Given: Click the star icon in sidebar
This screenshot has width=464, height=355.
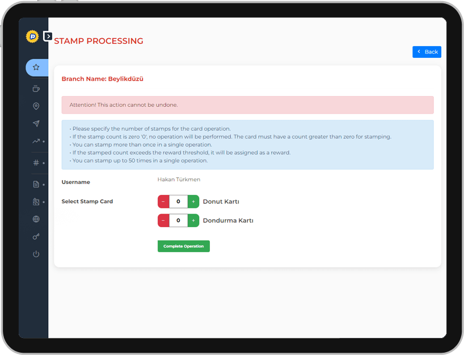Looking at the screenshot, I should click(36, 68).
